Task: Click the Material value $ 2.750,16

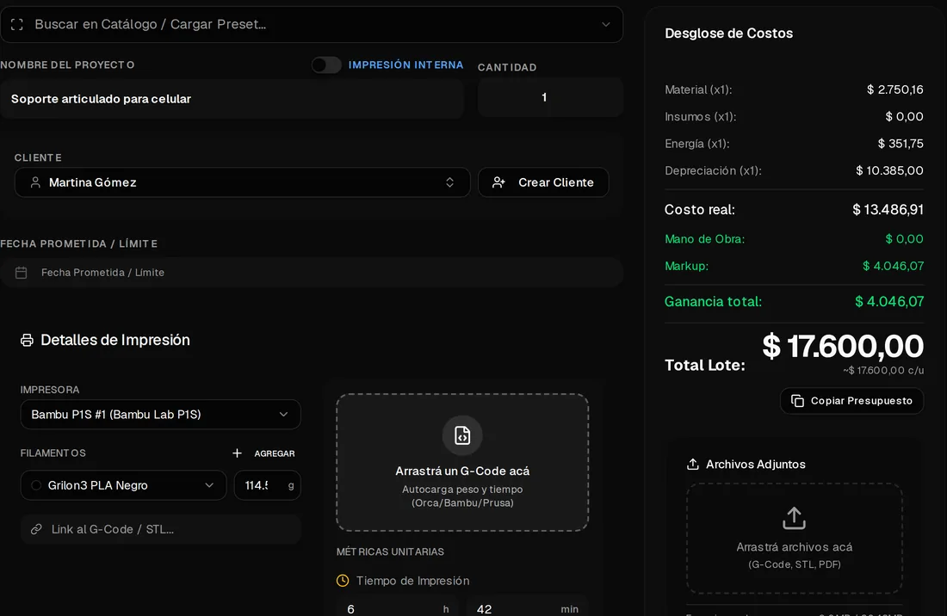Action: (895, 89)
